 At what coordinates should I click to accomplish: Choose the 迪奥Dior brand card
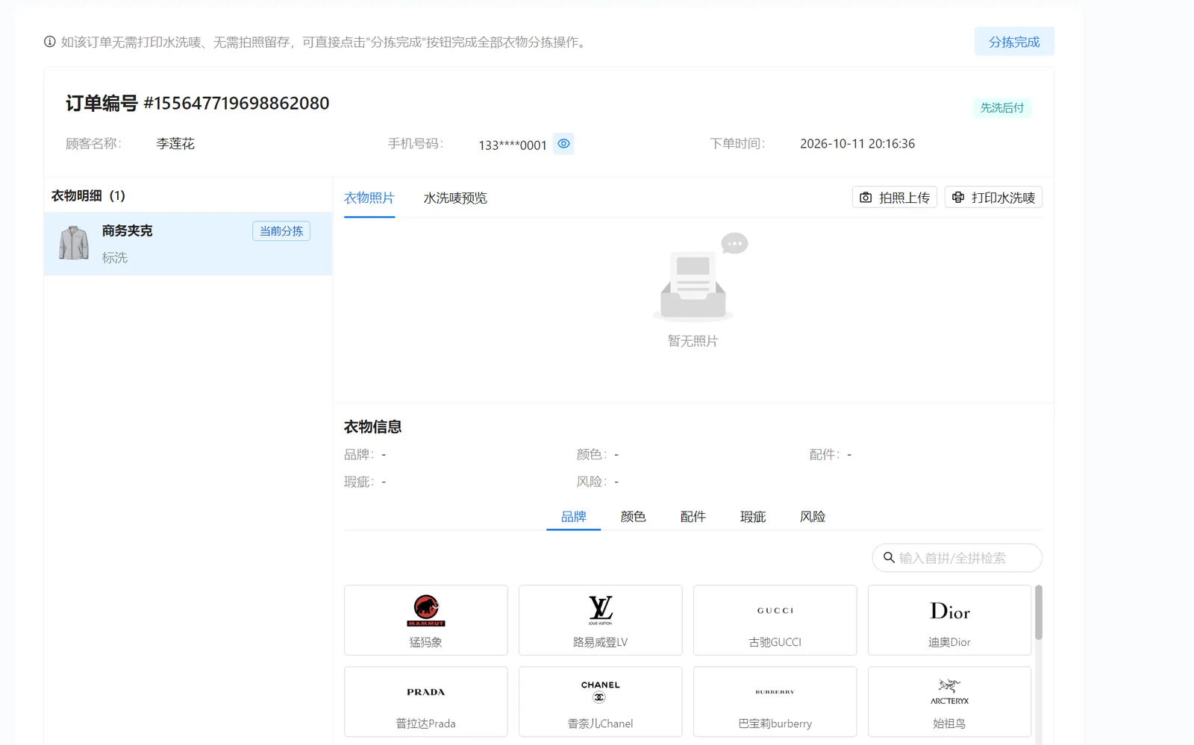950,620
